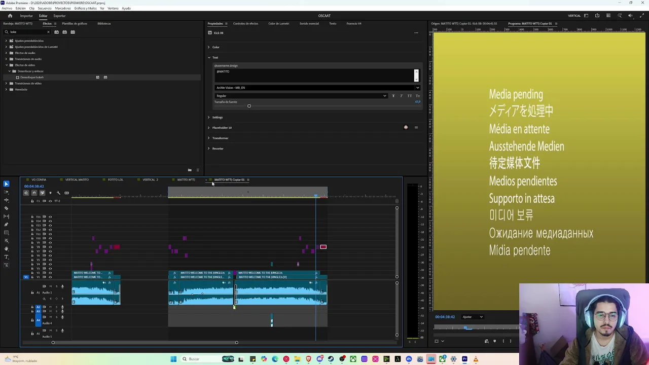
Task: Open the Quick Export share icon
Action: pyautogui.click(x=597, y=16)
